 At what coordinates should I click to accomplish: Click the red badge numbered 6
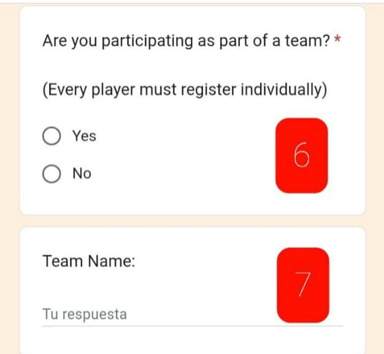point(301,156)
